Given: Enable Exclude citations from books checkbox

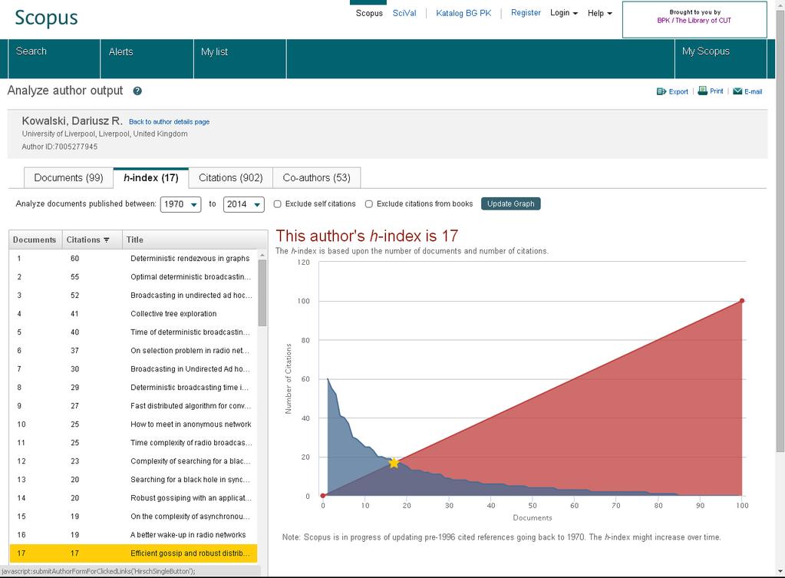Looking at the screenshot, I should tap(369, 204).
